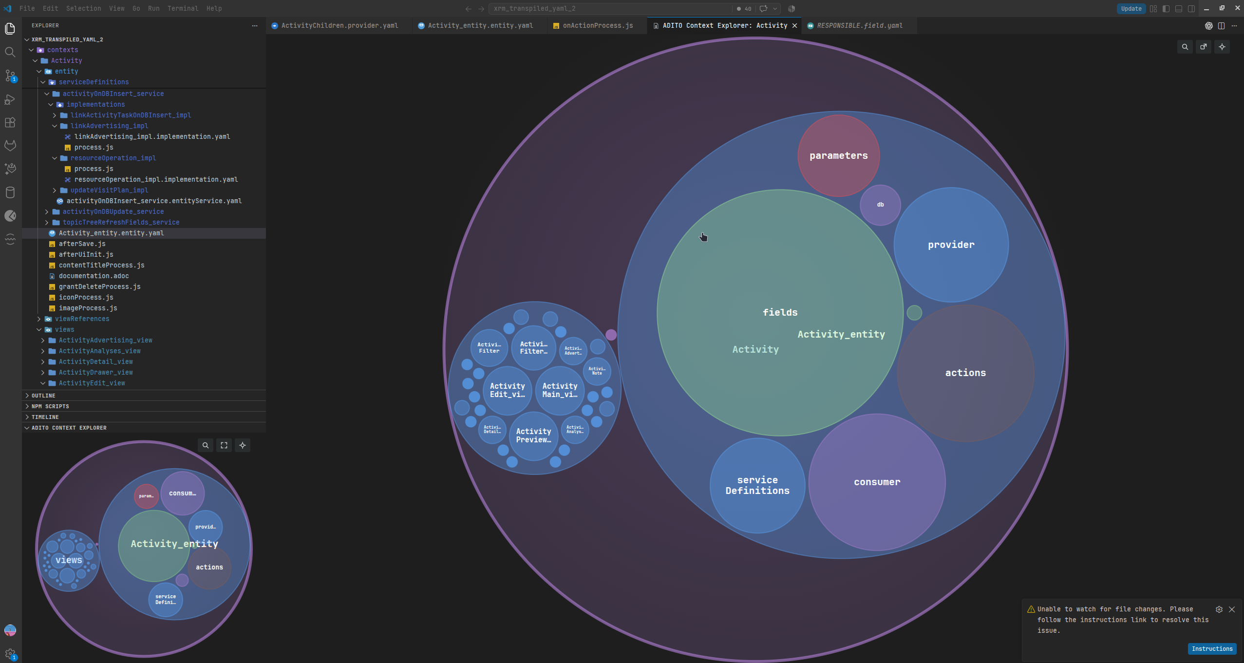Click the search icon in the sidebar Context Explorer

[206, 445]
